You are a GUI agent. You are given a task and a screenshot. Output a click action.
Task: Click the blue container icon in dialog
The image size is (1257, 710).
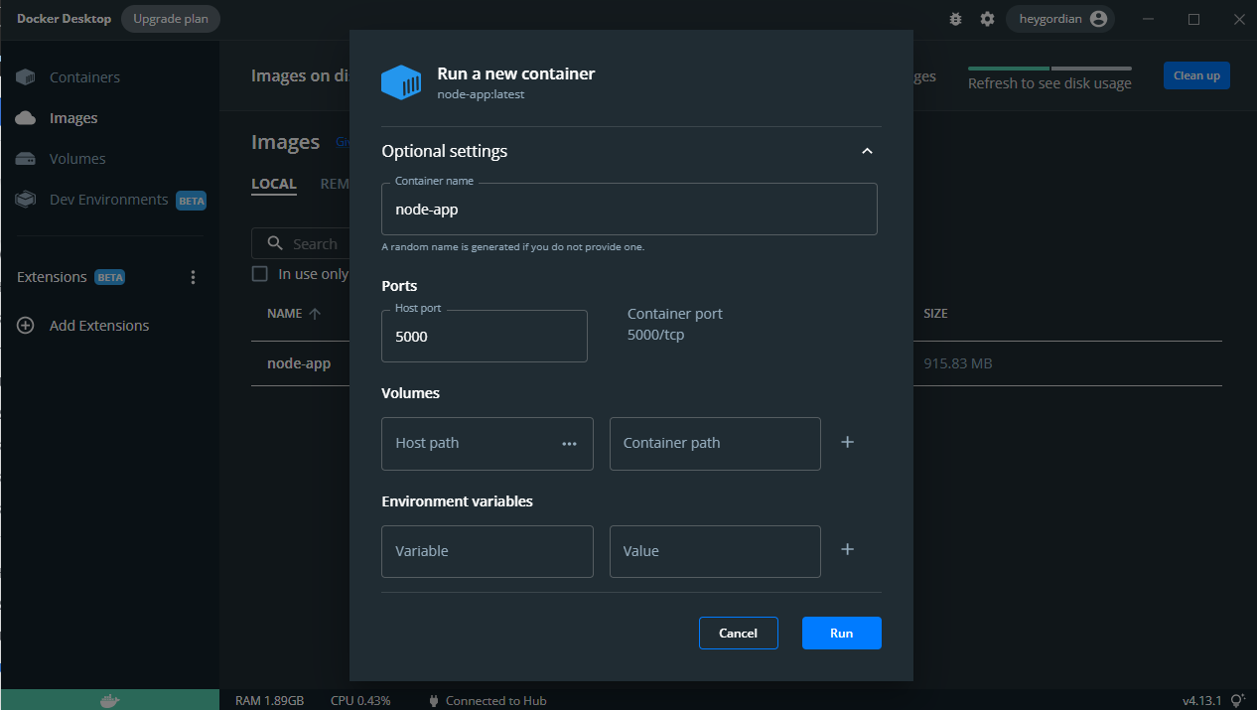[402, 82]
